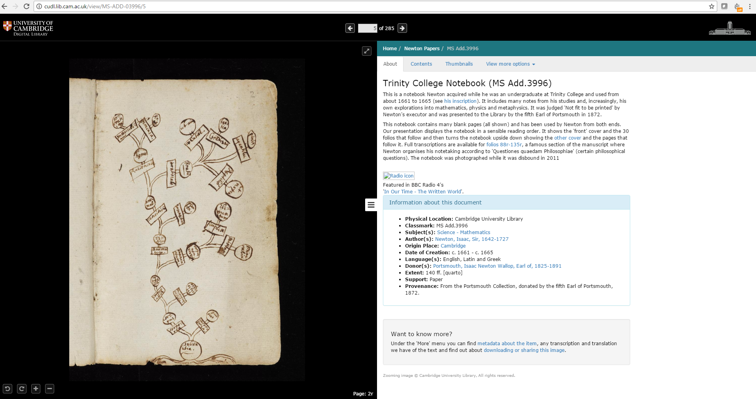Open 'his inscription' link
Screen dimensions: 756x399
pos(460,101)
